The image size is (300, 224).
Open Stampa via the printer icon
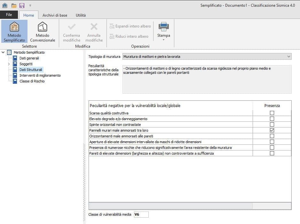click(x=163, y=27)
